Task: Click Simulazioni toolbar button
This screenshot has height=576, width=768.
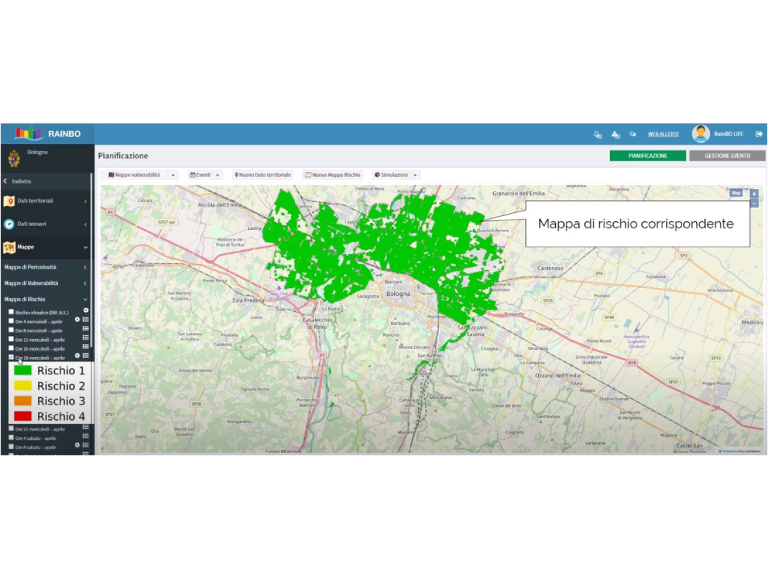Action: click(x=391, y=175)
